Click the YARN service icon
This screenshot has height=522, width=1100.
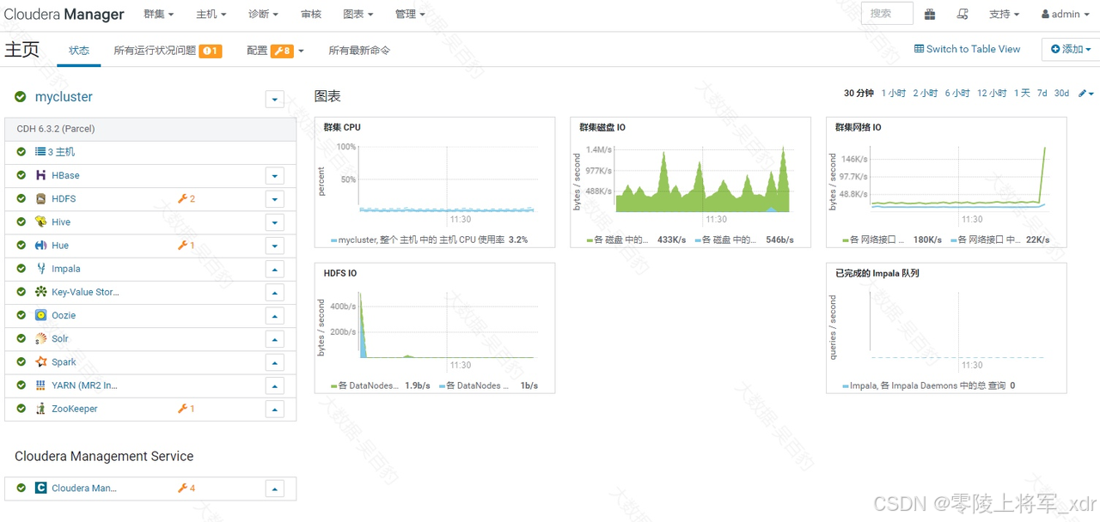(x=40, y=385)
